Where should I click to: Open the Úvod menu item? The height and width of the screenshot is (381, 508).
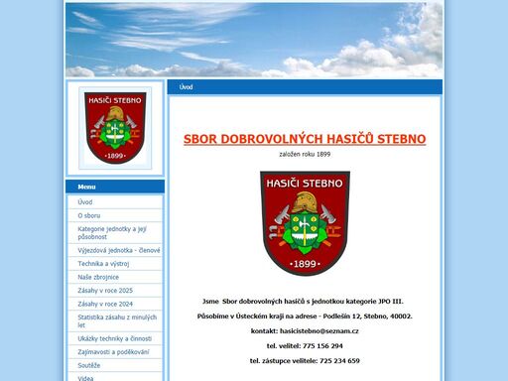click(x=85, y=202)
